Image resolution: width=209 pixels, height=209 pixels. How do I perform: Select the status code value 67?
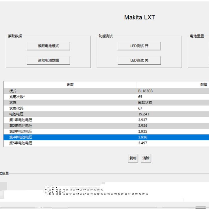coord(140,108)
